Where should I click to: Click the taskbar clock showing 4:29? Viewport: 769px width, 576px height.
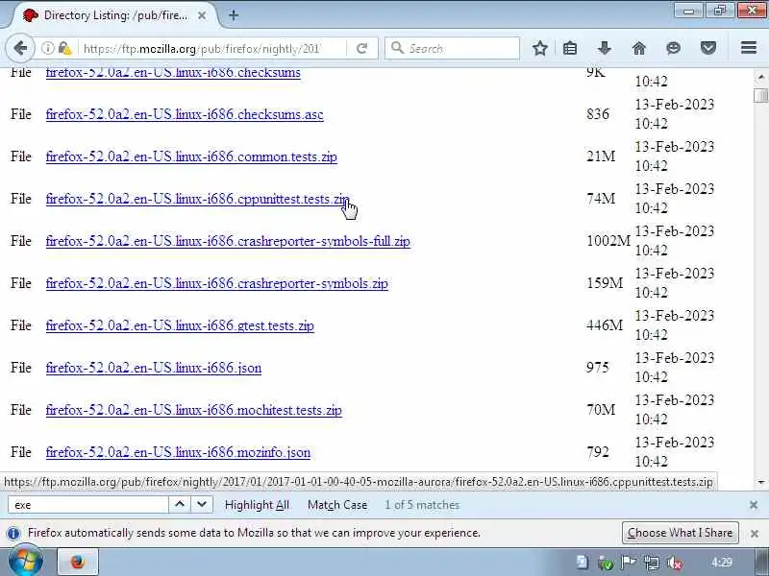(x=722, y=563)
